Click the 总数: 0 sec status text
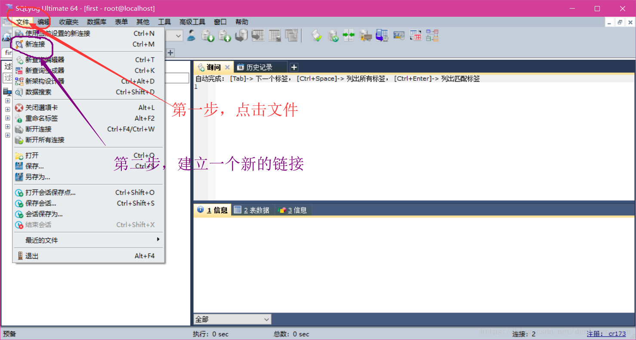Image resolution: width=636 pixels, height=340 pixels. pos(291,334)
